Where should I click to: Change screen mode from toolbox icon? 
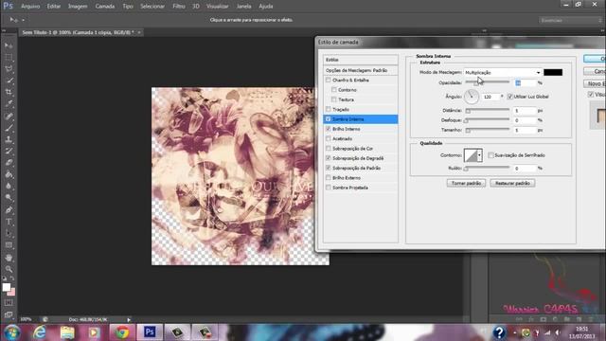[9, 314]
